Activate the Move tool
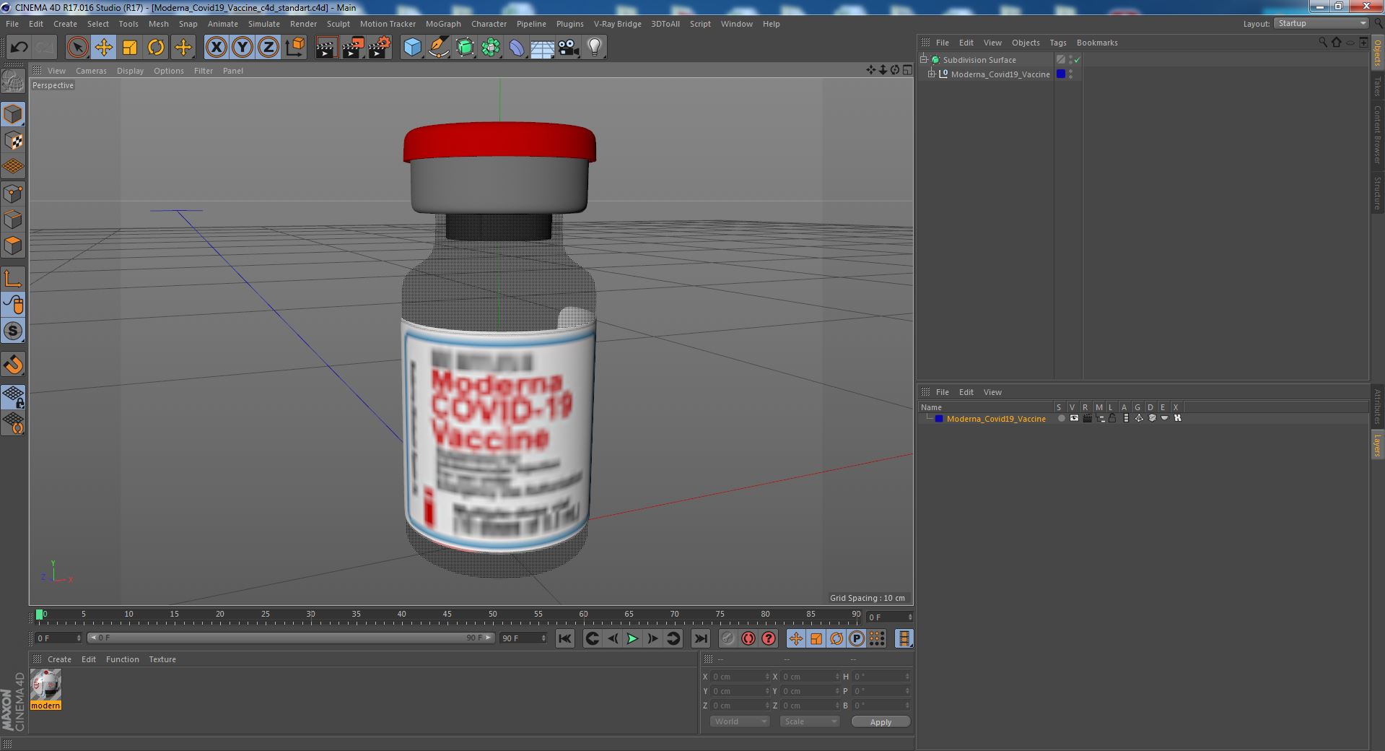Viewport: 1385px width, 751px height. (103, 48)
